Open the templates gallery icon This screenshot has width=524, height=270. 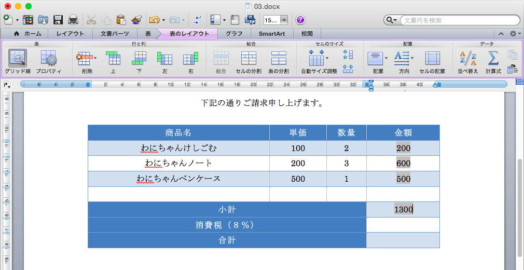coord(27,20)
